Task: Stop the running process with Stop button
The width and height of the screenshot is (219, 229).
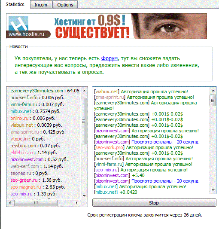Action: [154, 203]
